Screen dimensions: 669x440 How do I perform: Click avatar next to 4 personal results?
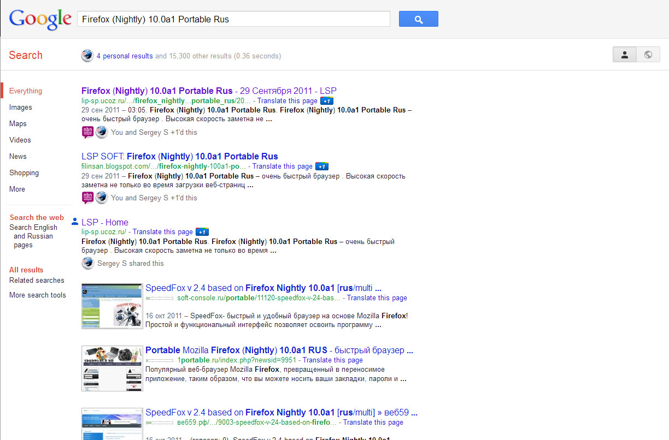pyautogui.click(x=87, y=56)
